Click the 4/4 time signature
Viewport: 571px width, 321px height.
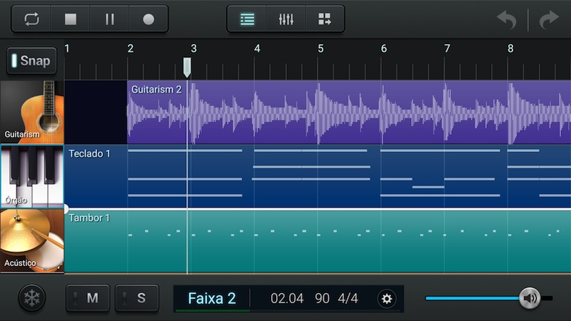(x=348, y=298)
